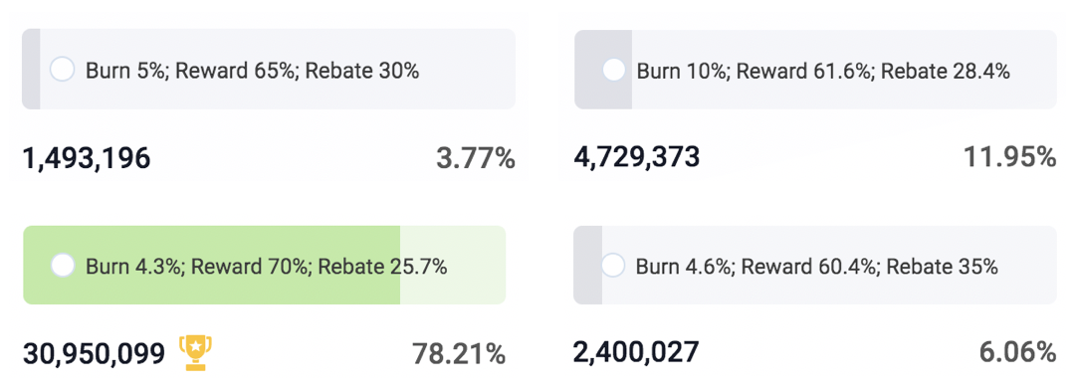
Task: Choose the Burn 10% Reward 61.6% radio button
Action: pyautogui.click(x=613, y=70)
